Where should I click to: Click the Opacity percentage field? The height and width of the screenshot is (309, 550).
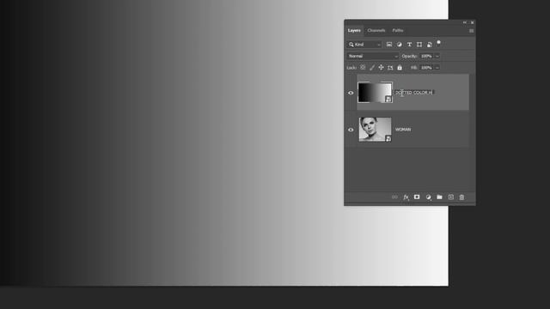coord(426,56)
